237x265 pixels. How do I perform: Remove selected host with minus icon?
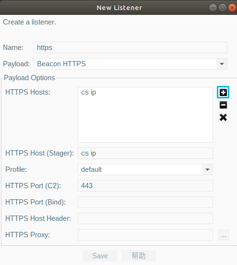point(223,105)
